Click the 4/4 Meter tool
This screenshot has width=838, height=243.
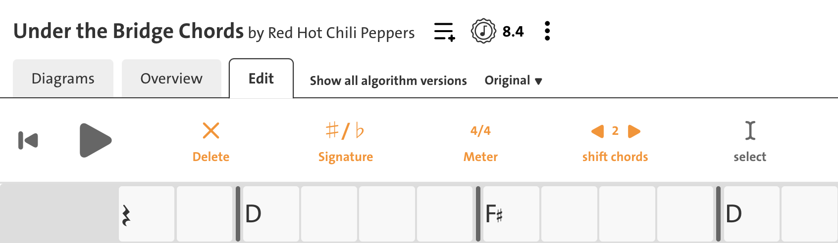(480, 131)
